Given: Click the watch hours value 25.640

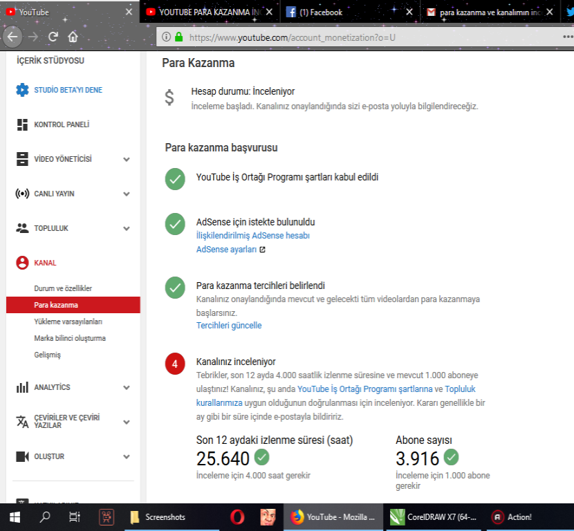Looking at the screenshot, I should pyautogui.click(x=223, y=458).
